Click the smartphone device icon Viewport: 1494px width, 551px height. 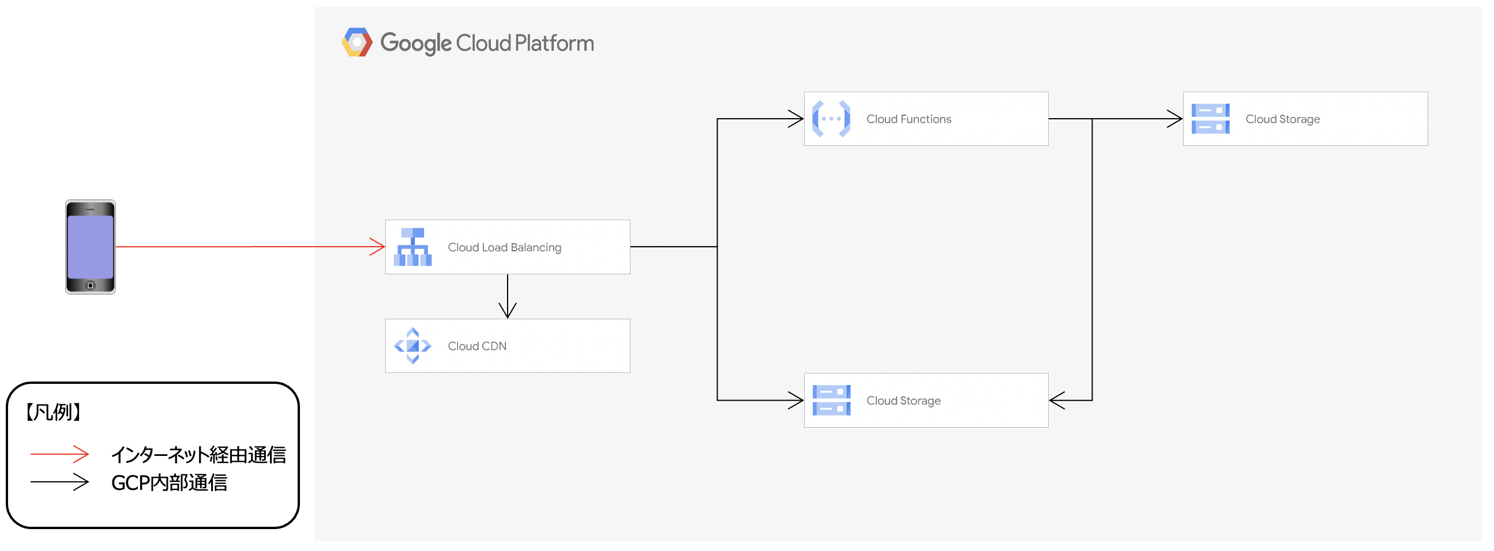tap(91, 247)
